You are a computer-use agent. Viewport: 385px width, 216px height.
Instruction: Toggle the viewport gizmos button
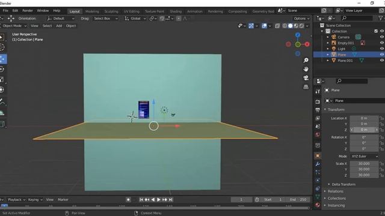click(251, 26)
